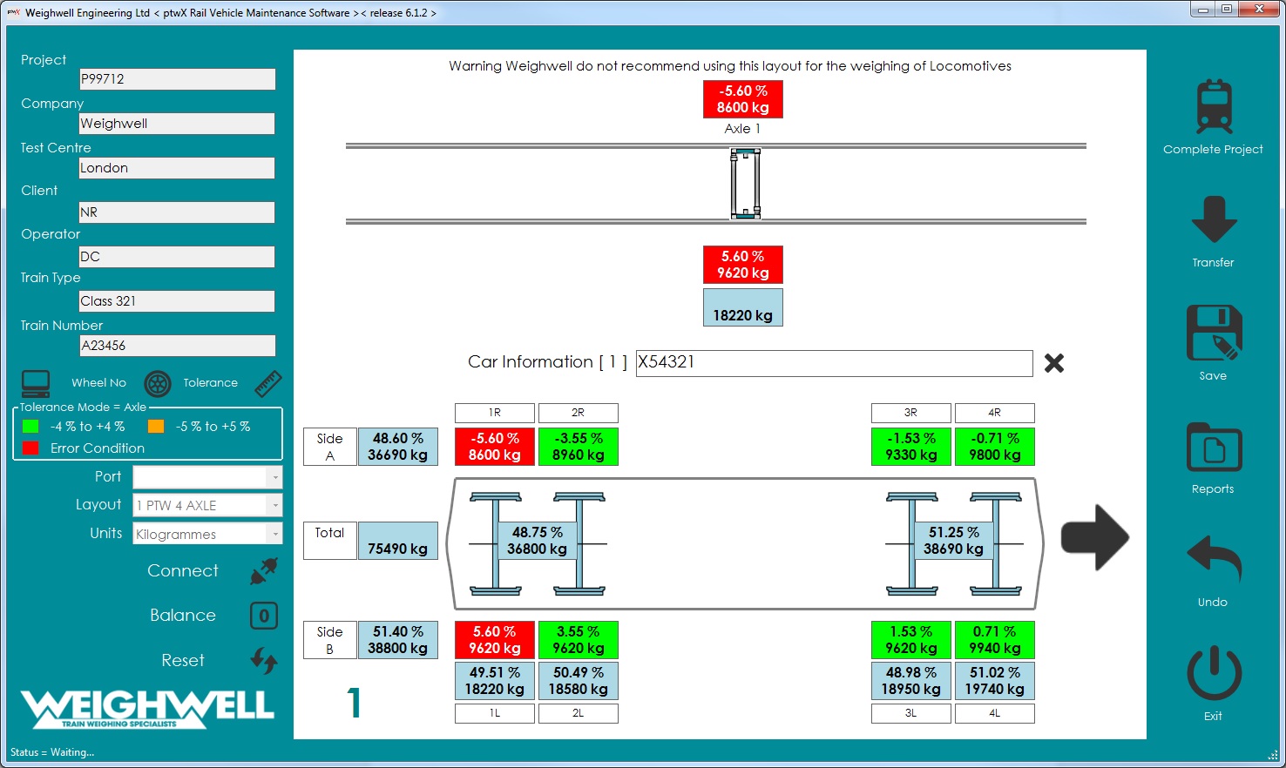Click the green 9940 kg cell

click(995, 640)
